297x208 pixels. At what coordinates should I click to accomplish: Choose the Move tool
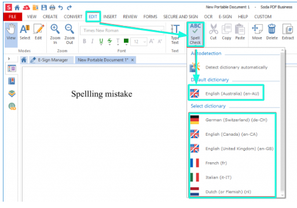click(x=257, y=32)
